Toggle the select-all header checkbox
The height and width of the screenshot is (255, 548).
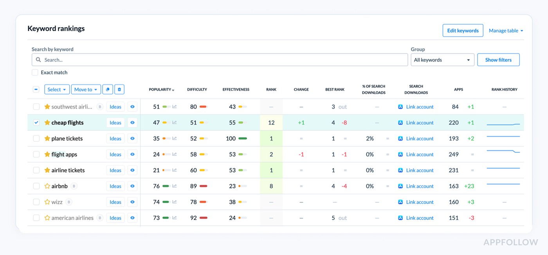pyautogui.click(x=36, y=89)
